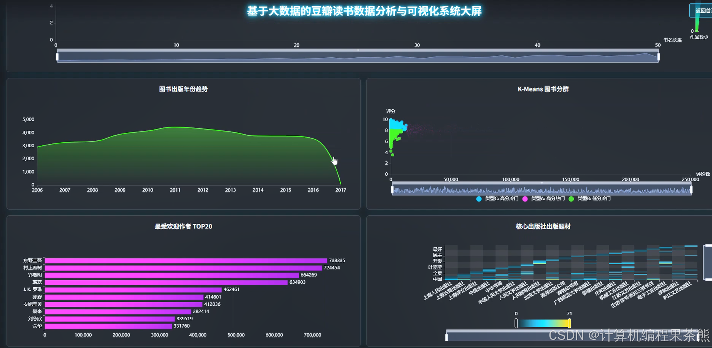Viewport: 712px width, 348px height.
Task: Click the heatmap color range handle at 0
Action: pos(516,323)
